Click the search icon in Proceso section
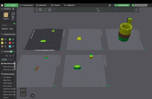The image size is (152, 99). click(x=13, y=56)
